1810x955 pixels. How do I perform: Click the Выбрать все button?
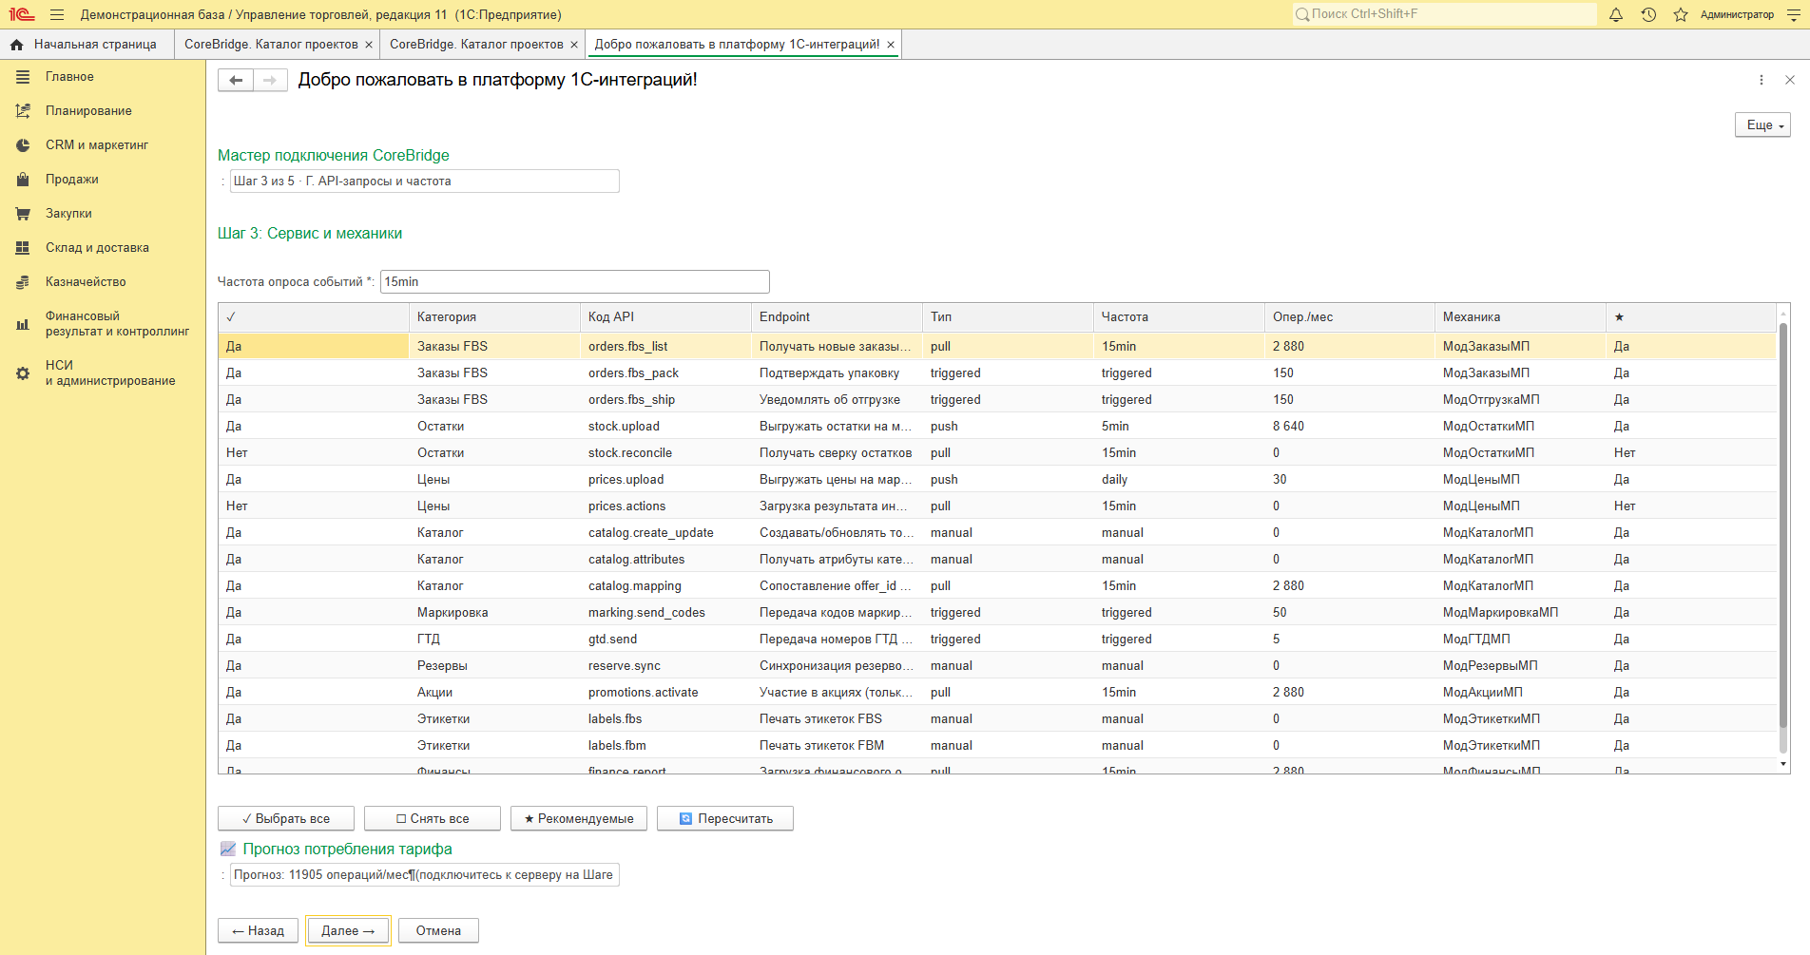tap(286, 819)
